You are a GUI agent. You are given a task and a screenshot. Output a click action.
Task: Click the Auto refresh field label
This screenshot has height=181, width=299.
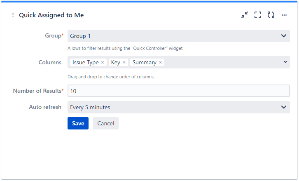click(45, 107)
